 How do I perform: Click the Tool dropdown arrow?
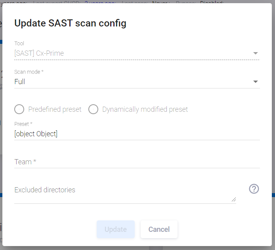tap(256, 53)
